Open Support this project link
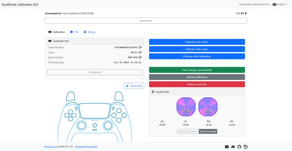The height and width of the screenshot is (151, 292). point(86,146)
